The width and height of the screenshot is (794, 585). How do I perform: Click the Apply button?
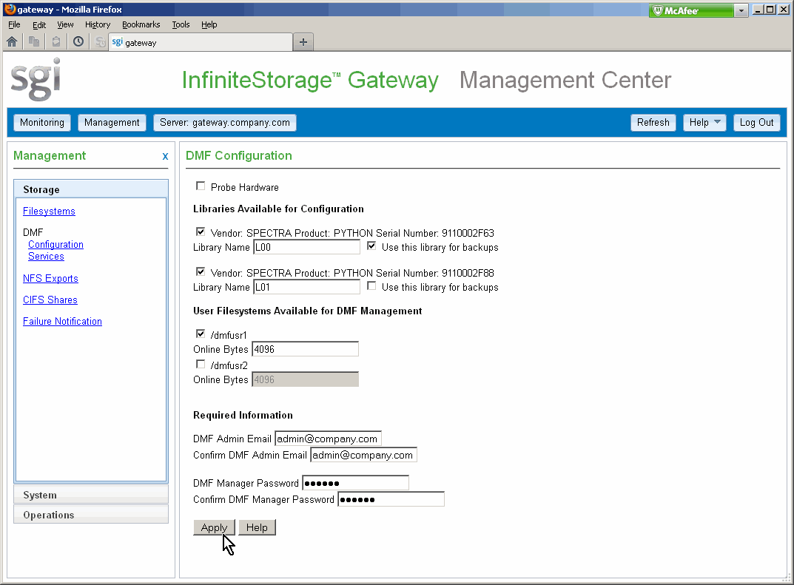coord(214,527)
